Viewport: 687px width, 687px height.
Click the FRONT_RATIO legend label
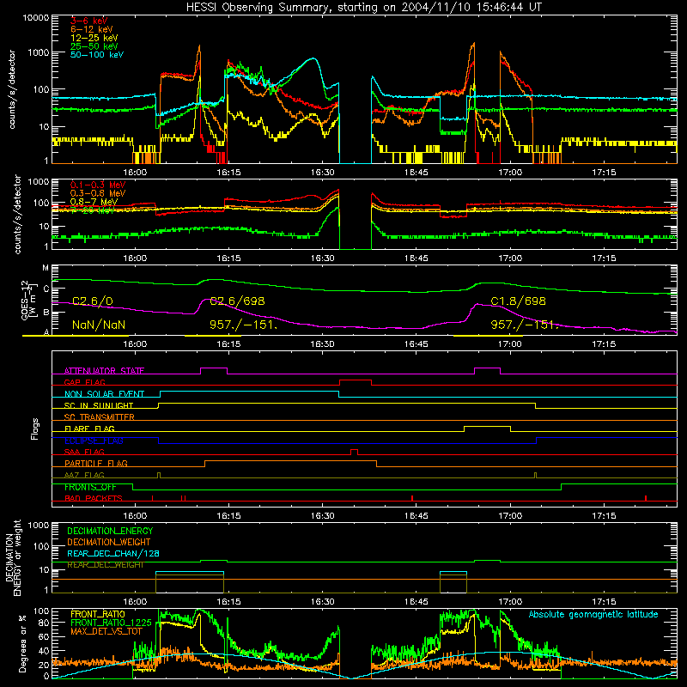coord(98,614)
